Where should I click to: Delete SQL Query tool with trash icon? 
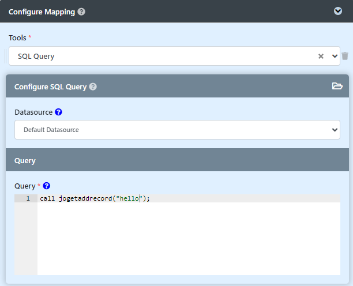(x=345, y=57)
